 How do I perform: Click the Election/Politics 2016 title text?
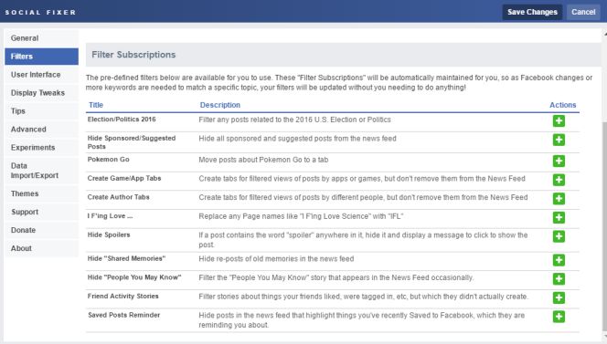(x=122, y=120)
